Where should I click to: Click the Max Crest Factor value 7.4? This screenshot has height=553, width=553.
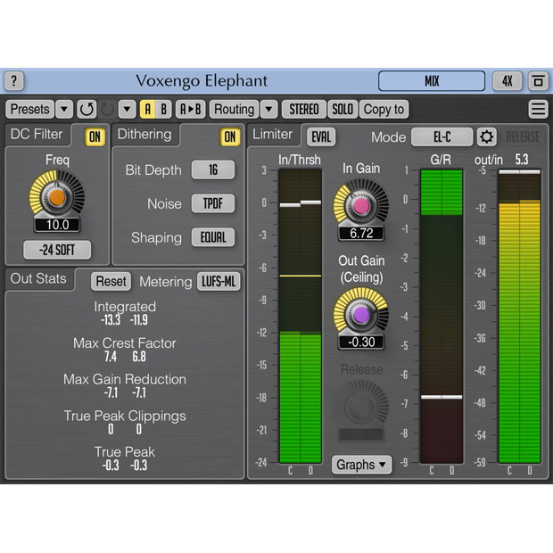pyautogui.click(x=111, y=357)
